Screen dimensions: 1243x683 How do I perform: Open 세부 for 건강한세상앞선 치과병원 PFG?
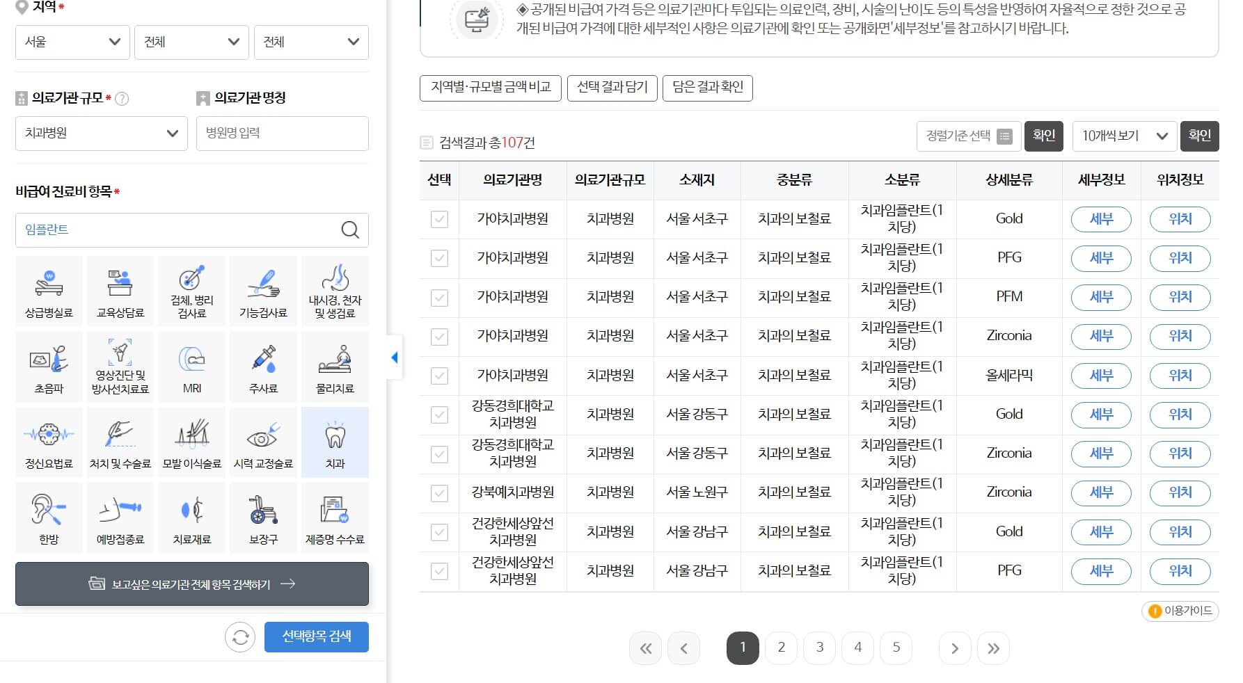click(1101, 571)
